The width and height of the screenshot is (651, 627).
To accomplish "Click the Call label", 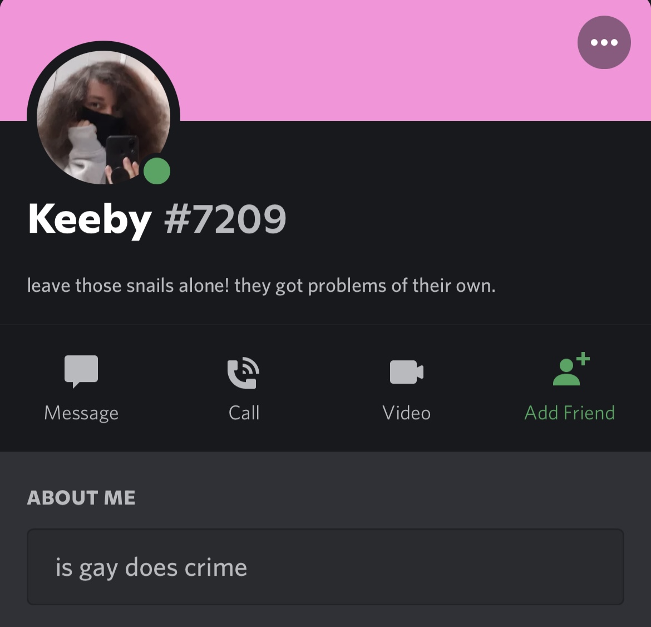I will point(244,413).
